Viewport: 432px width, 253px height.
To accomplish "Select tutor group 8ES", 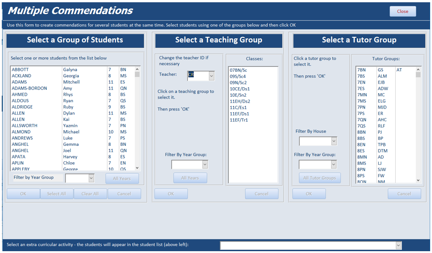I will coord(386,151).
